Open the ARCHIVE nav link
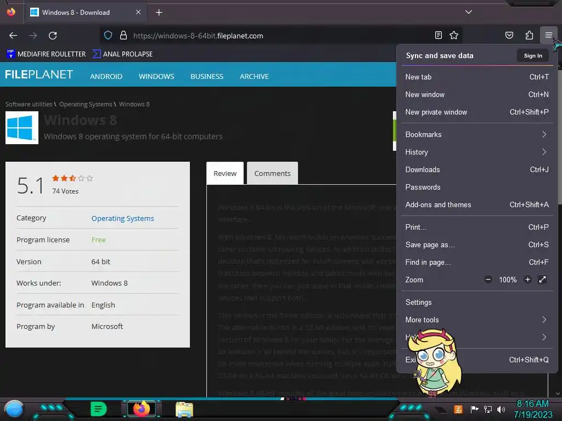The width and height of the screenshot is (562, 421). tap(254, 76)
